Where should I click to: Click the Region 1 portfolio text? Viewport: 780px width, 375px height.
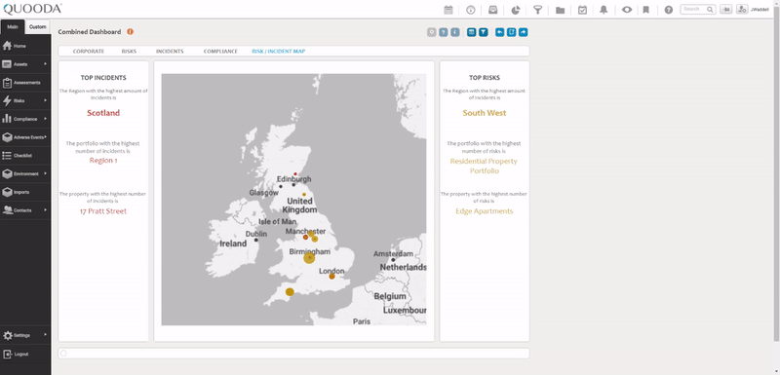pyautogui.click(x=103, y=161)
